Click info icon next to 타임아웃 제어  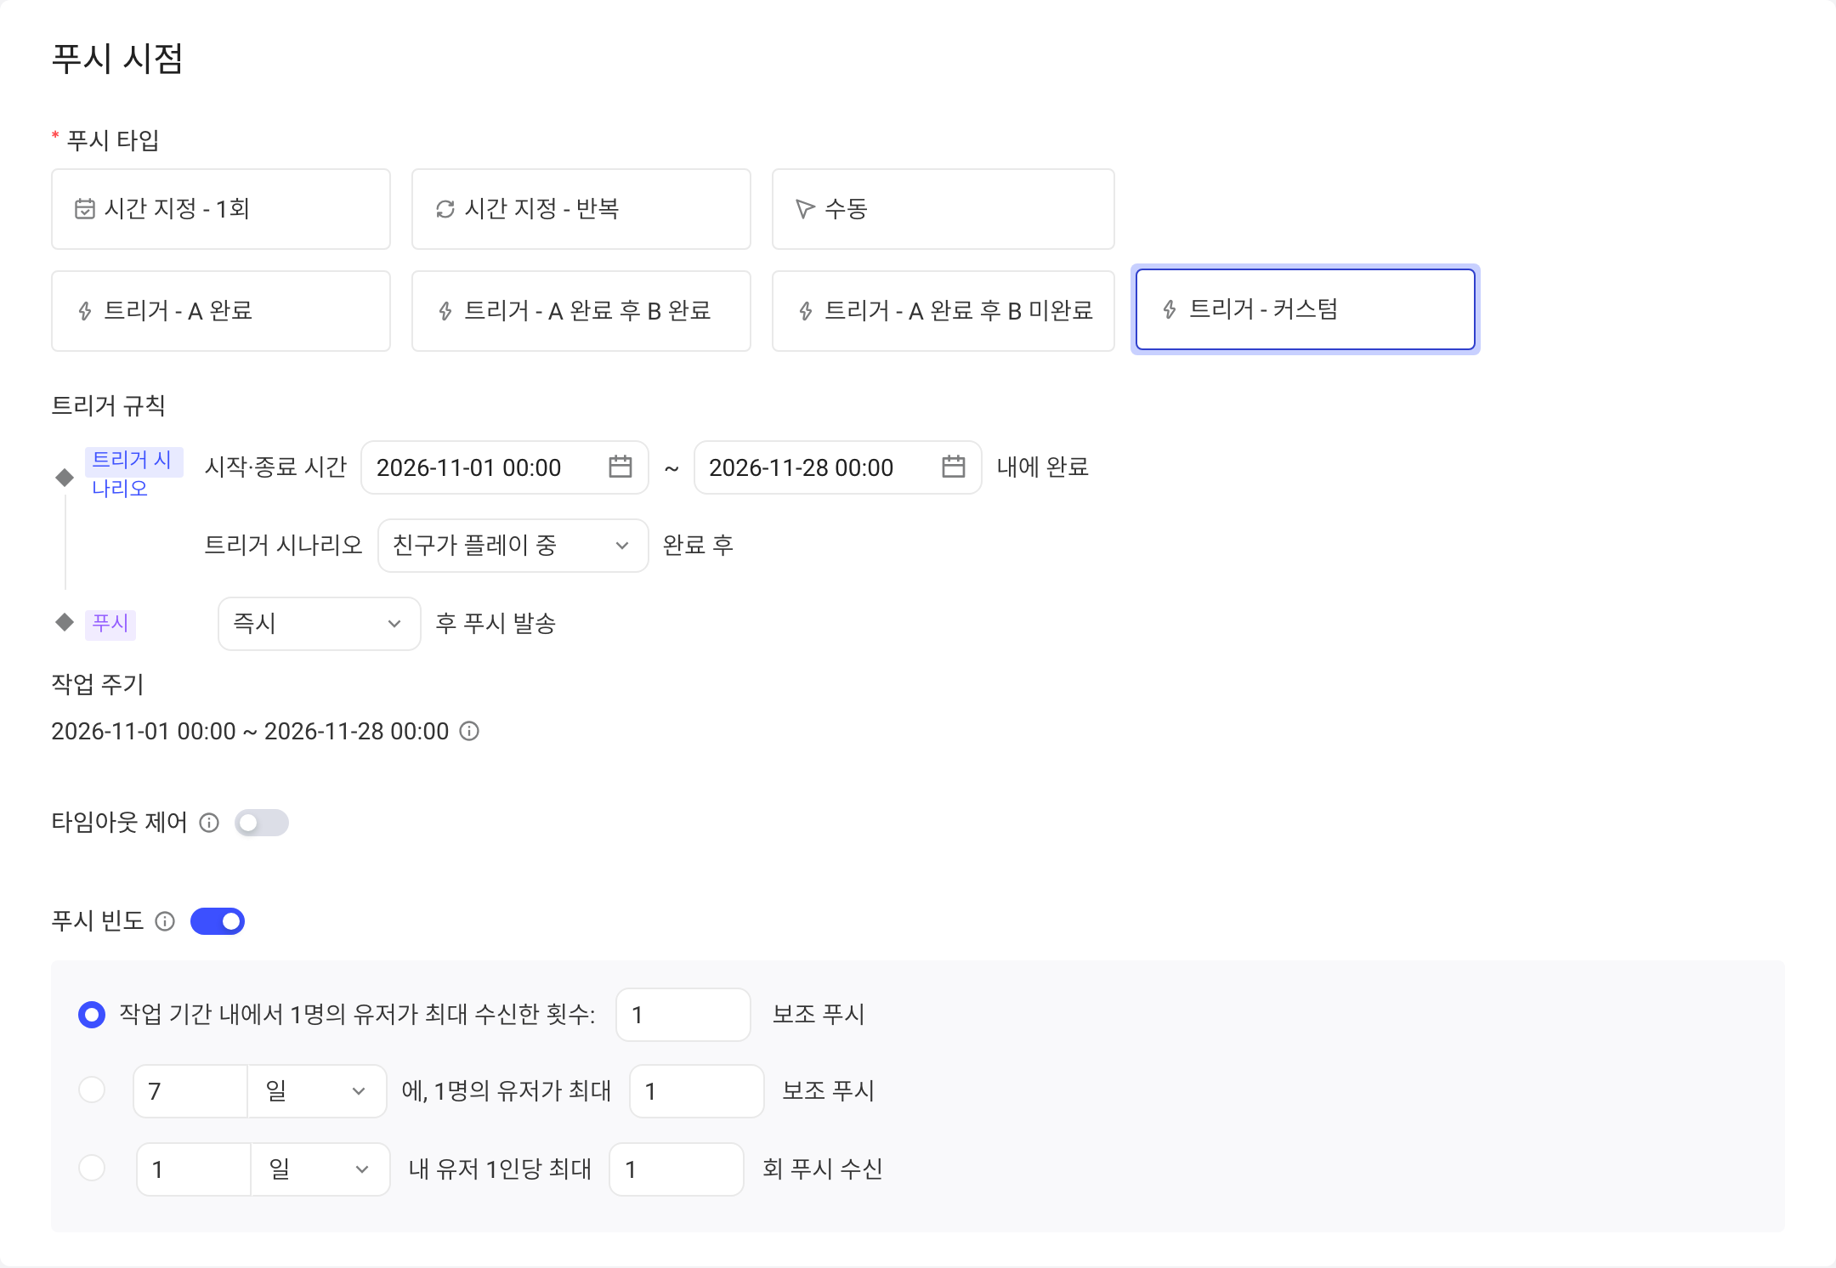209,823
